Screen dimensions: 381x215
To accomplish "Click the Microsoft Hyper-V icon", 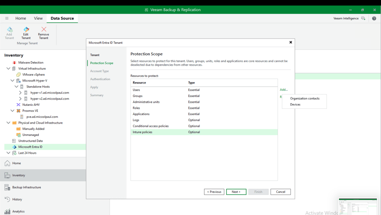I will pyautogui.click(x=18, y=81).
